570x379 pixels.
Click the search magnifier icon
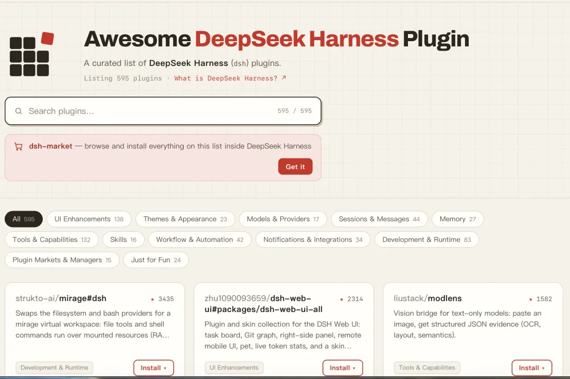[x=18, y=111]
